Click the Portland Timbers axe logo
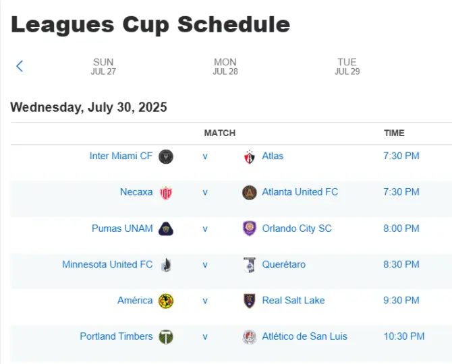 point(166,337)
